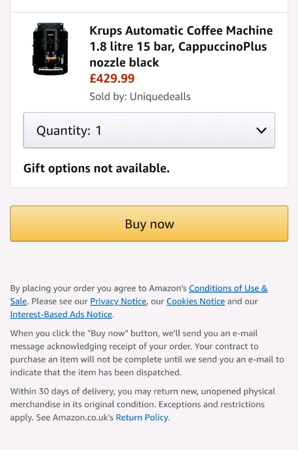298x450 pixels.
Task: Tap the 'Sold by:' label
Action: click(108, 97)
